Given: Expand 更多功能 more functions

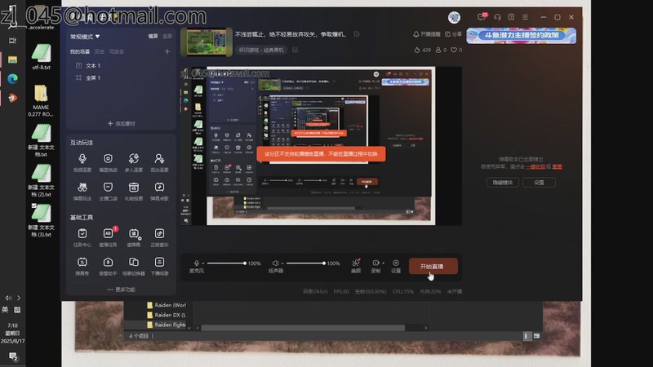Looking at the screenshot, I should point(121,290).
